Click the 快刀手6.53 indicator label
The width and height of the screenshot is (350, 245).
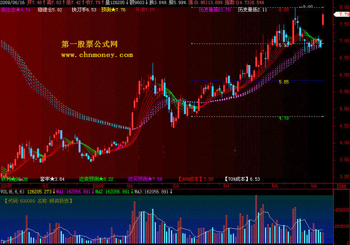(x=84, y=9)
